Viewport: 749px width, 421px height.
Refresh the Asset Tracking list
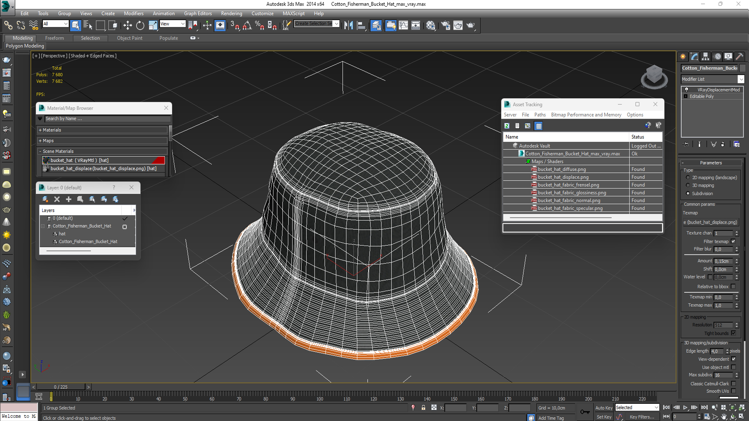507,126
